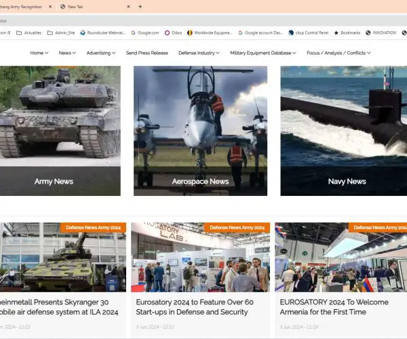
Task: Click the Aerospace News image tile
Action: [x=200, y=130]
